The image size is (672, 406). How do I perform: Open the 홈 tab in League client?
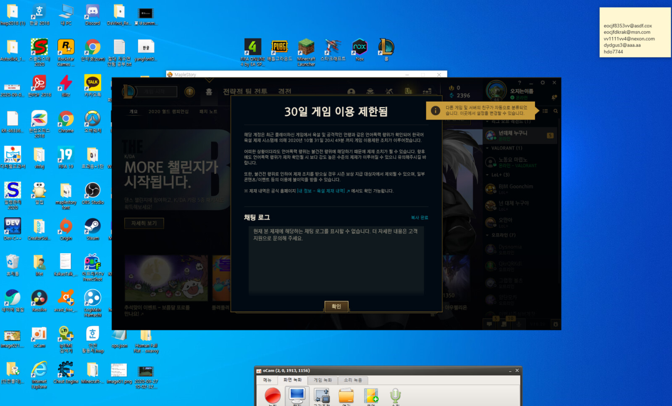point(209,92)
